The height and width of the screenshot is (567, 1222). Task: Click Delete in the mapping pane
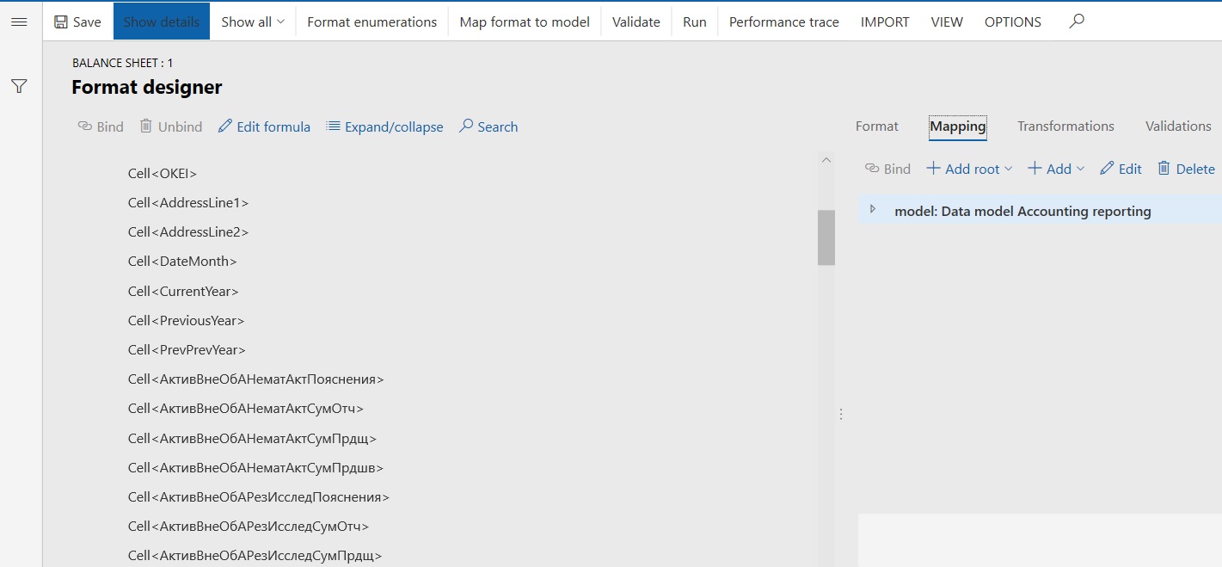tap(1186, 169)
